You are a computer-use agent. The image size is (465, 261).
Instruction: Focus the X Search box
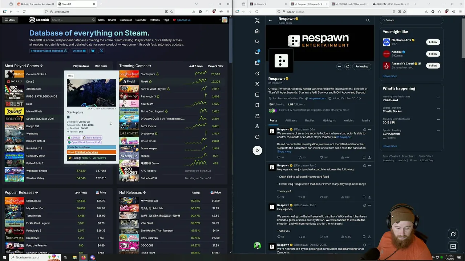pos(411,20)
